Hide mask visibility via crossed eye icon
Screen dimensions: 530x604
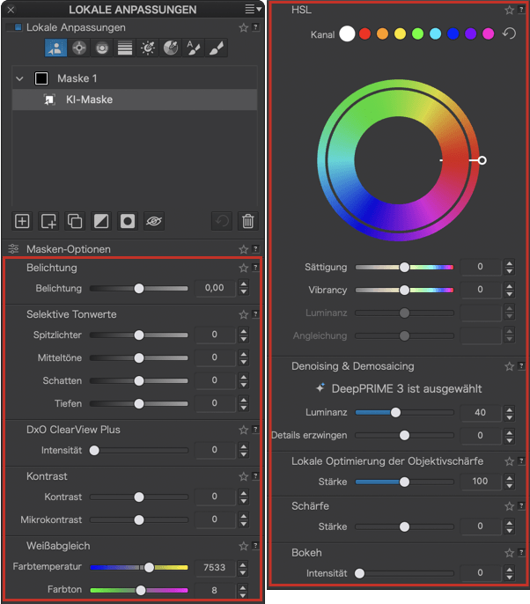(x=154, y=221)
